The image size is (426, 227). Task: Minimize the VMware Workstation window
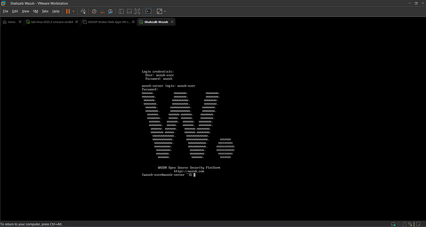410,3
